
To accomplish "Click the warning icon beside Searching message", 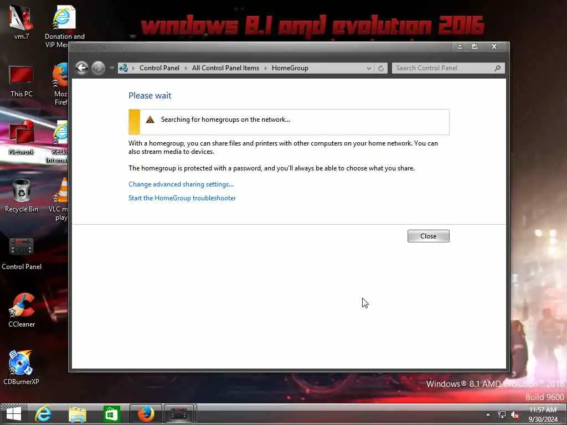I will 150,120.
